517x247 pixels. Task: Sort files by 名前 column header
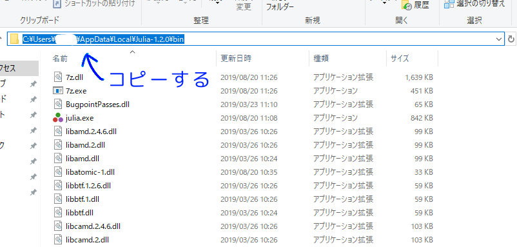(x=60, y=59)
